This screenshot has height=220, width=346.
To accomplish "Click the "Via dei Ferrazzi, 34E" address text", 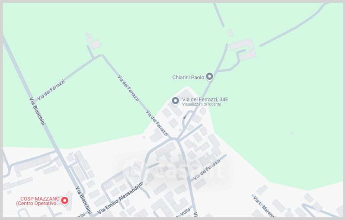I will [205, 100].
